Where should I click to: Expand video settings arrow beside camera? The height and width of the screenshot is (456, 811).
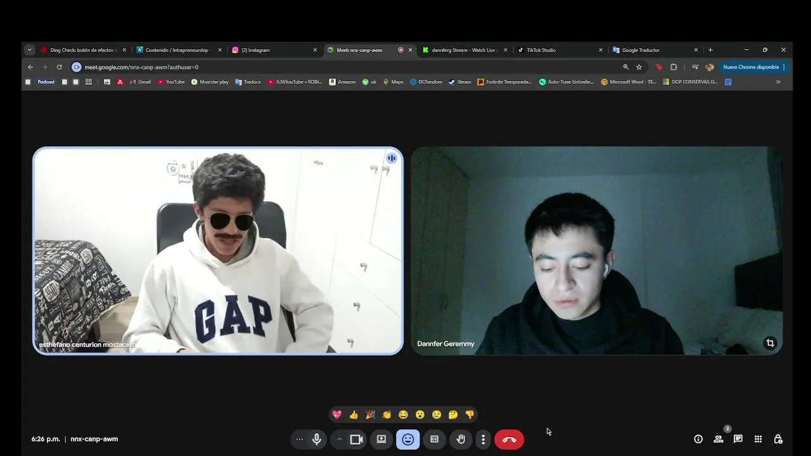[x=340, y=439]
